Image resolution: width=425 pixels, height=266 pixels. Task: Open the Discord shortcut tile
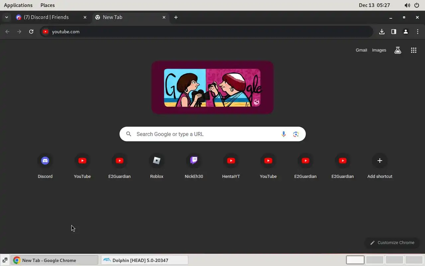pyautogui.click(x=45, y=166)
